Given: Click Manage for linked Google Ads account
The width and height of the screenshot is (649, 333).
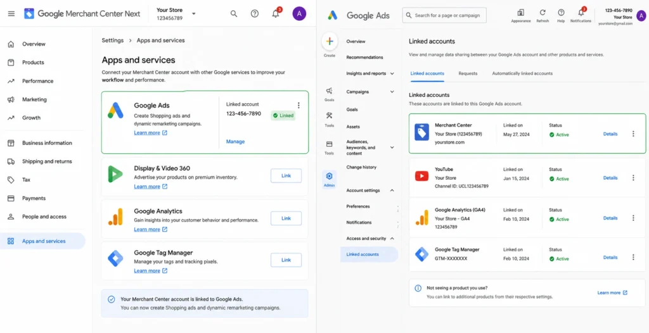Looking at the screenshot, I should 235,141.
